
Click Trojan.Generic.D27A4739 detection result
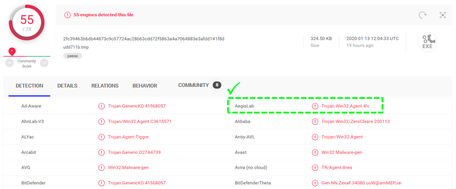click(134, 152)
